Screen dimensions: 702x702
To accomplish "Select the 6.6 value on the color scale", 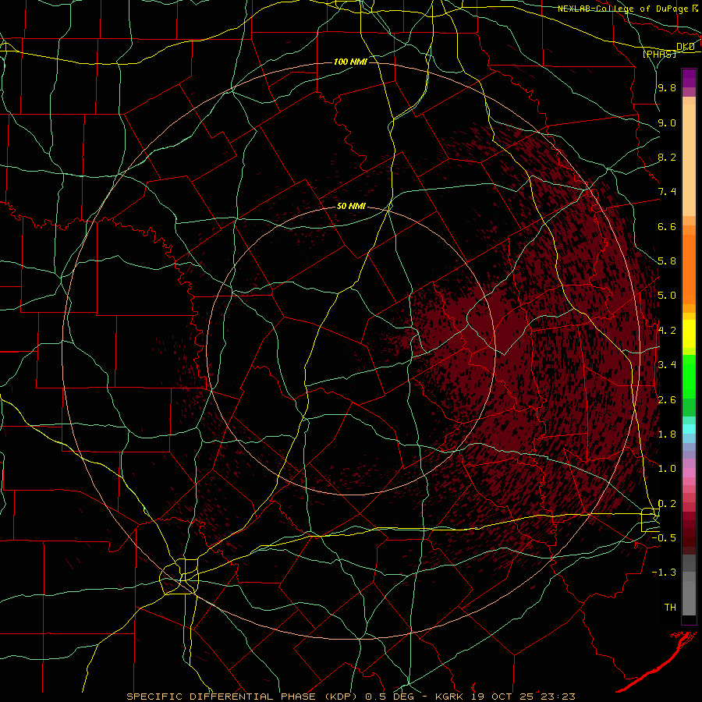I will 667,226.
